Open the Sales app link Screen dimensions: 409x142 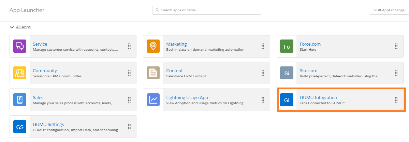(x=38, y=97)
